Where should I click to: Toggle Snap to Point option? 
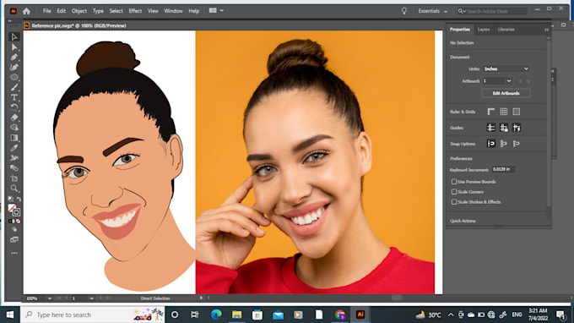[x=491, y=144]
